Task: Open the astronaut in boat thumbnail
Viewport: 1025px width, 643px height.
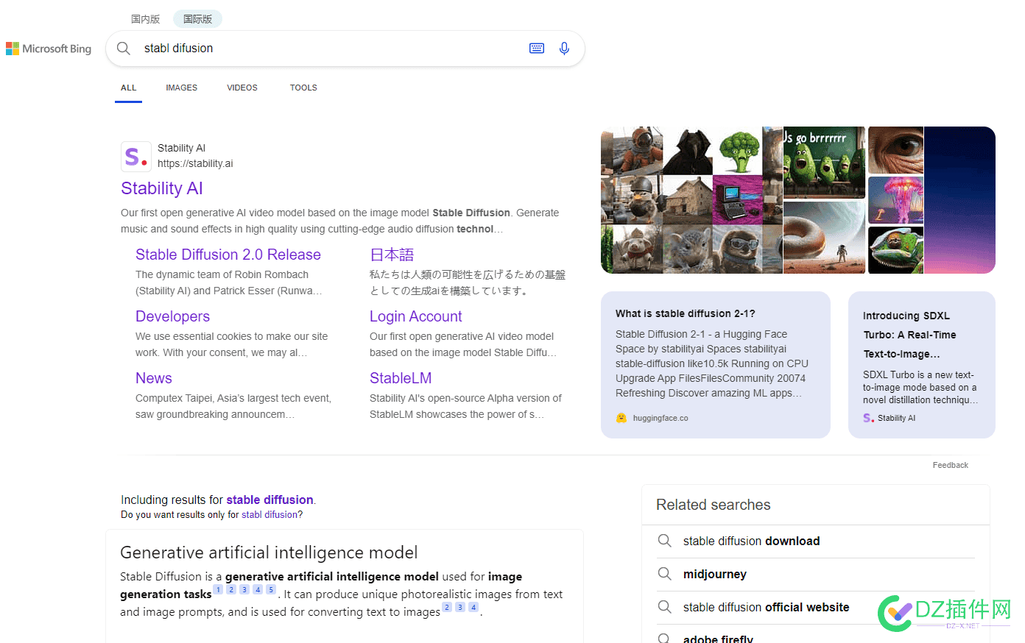Action: point(638,151)
